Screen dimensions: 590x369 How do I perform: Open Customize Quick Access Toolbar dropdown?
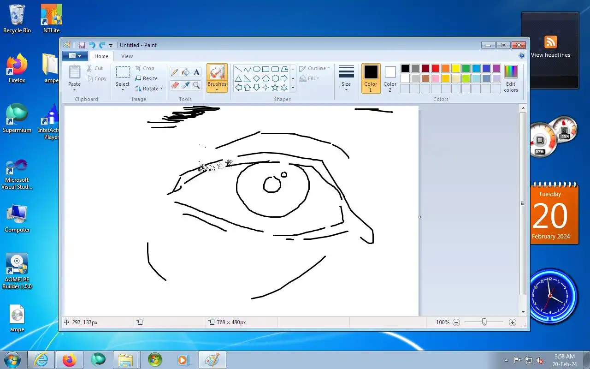(111, 45)
